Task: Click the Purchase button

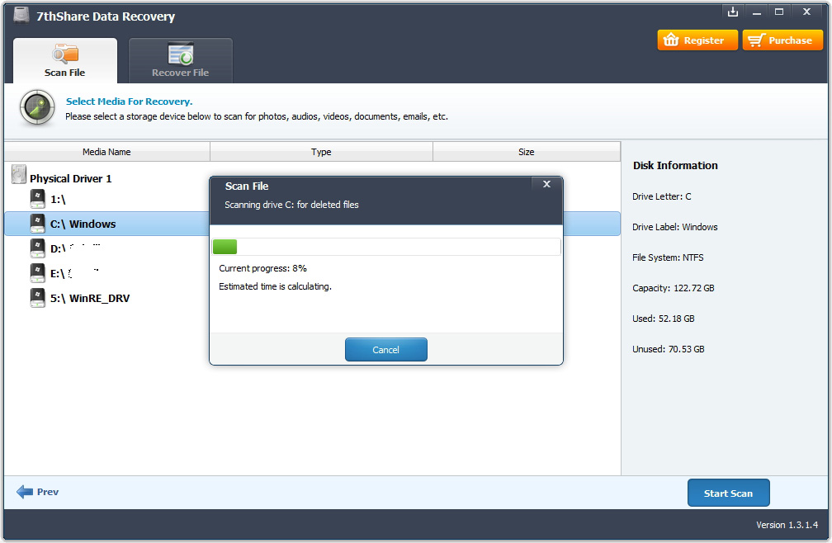Action: (x=782, y=40)
